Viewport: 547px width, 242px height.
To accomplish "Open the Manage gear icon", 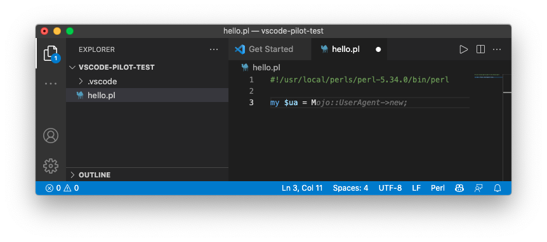I will tap(51, 166).
